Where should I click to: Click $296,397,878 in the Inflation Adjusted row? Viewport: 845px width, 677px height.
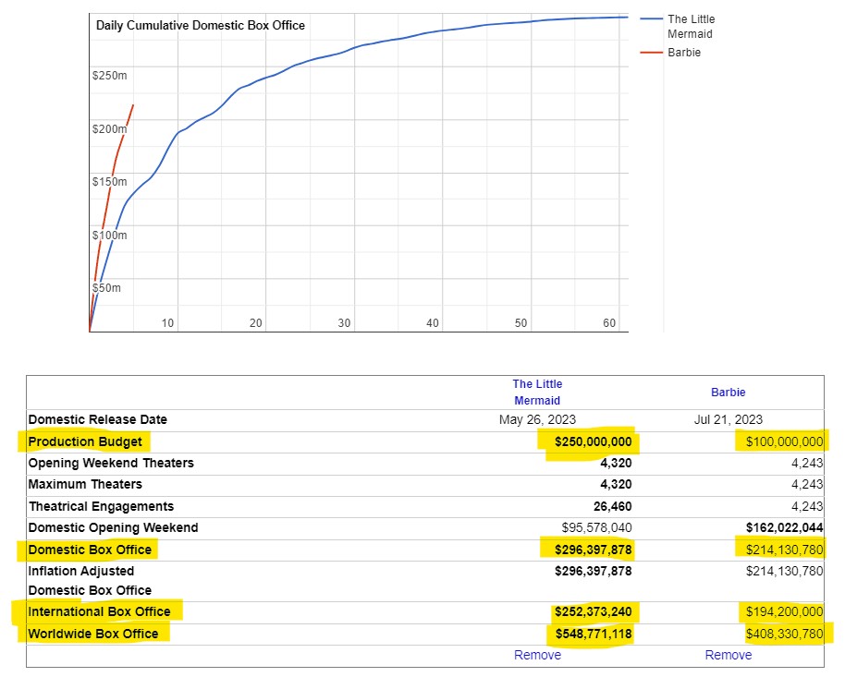593,571
